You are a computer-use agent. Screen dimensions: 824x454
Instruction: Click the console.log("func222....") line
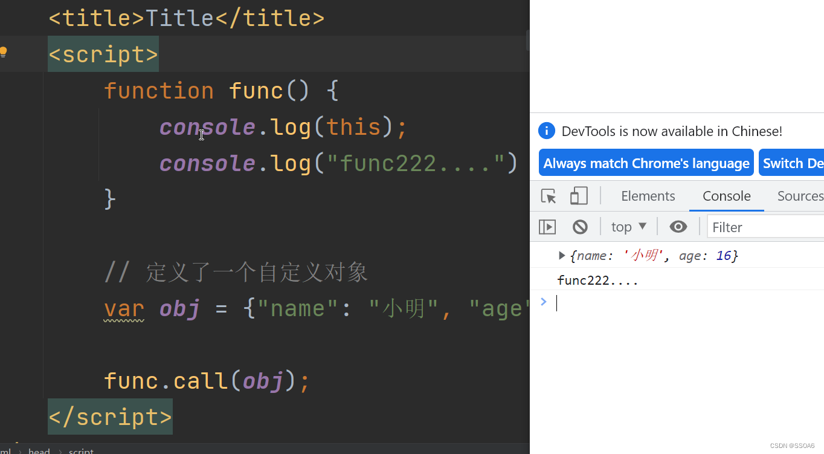[339, 163]
